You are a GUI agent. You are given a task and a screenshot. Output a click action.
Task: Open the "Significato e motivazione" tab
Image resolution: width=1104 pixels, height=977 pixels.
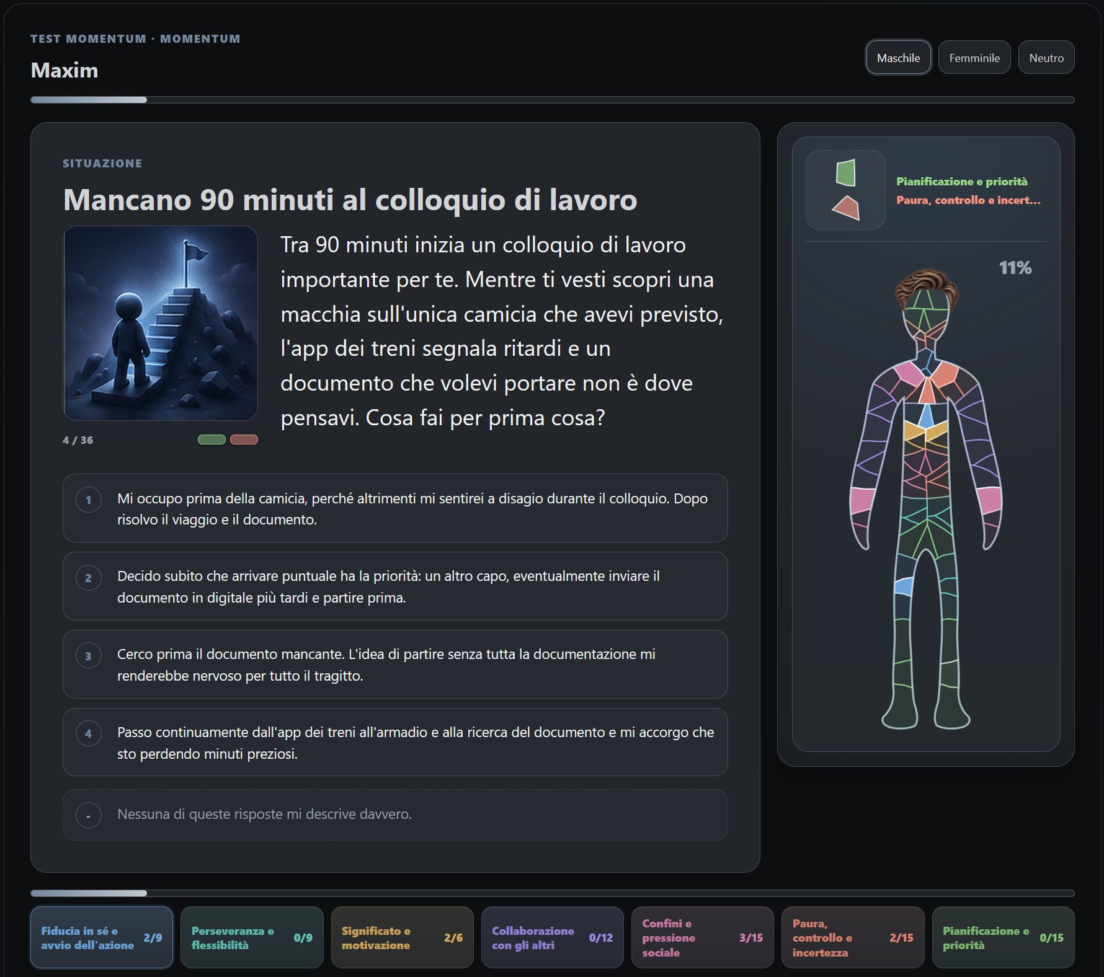point(403,937)
